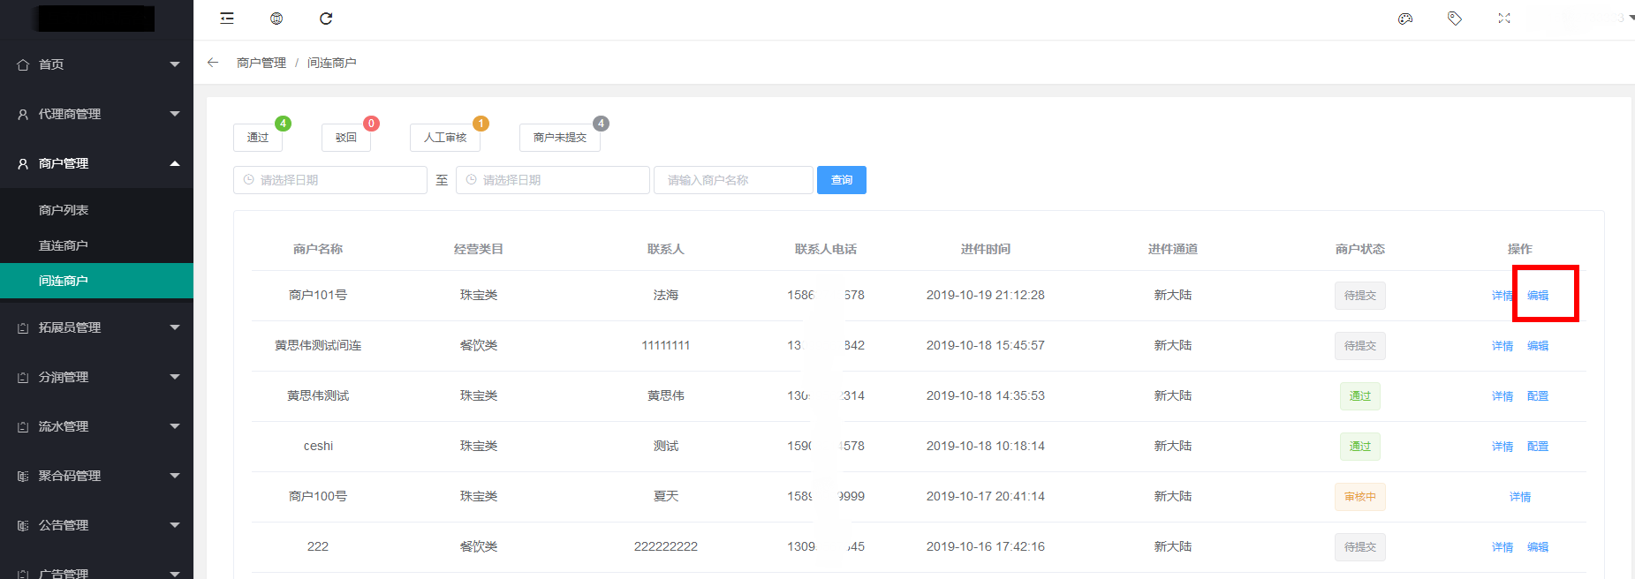Open the theme palette icon

click(x=1405, y=19)
